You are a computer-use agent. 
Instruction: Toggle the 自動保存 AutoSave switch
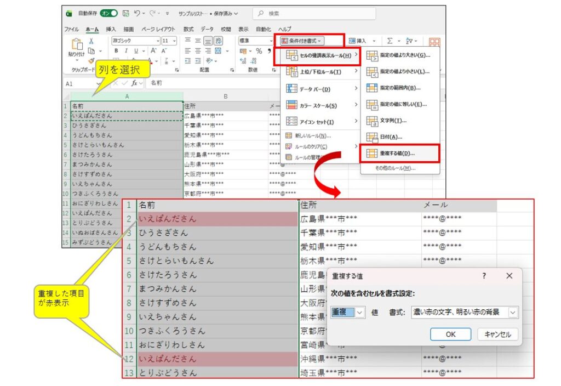(x=108, y=13)
